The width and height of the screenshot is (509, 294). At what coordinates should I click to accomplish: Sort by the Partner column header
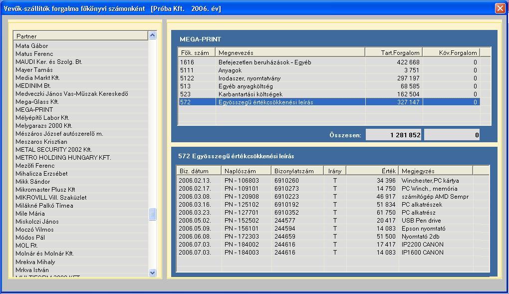coord(80,36)
